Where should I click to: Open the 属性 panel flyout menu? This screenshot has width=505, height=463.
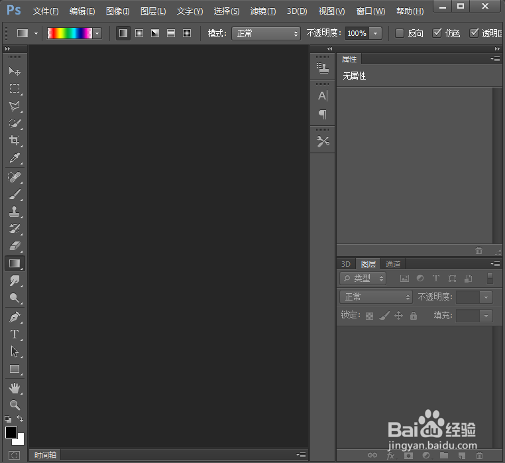(495, 58)
